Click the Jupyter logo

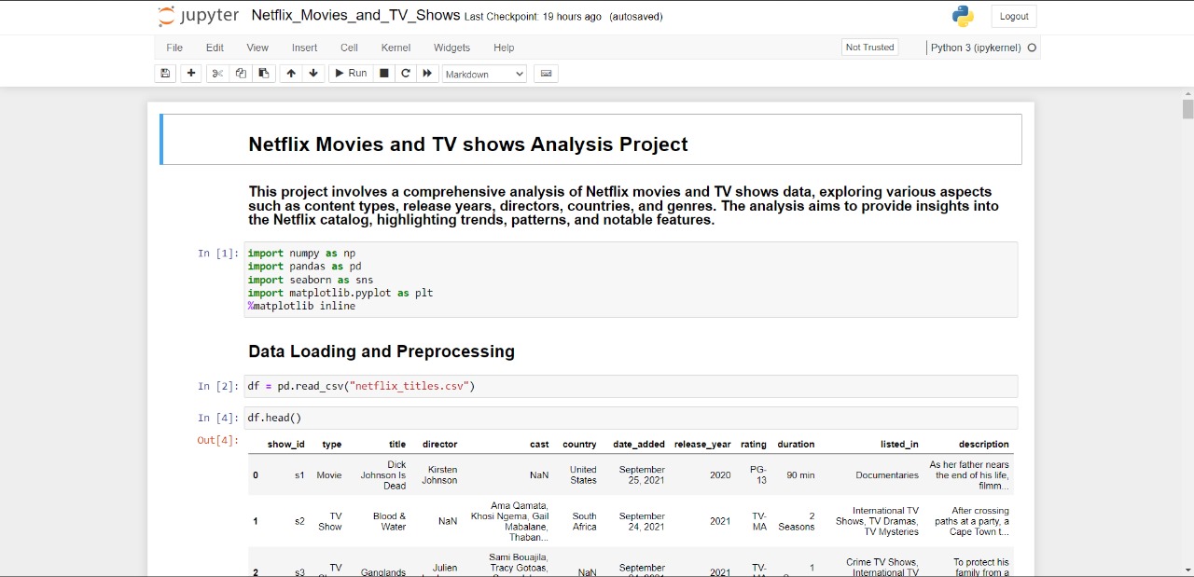pyautogui.click(x=199, y=16)
